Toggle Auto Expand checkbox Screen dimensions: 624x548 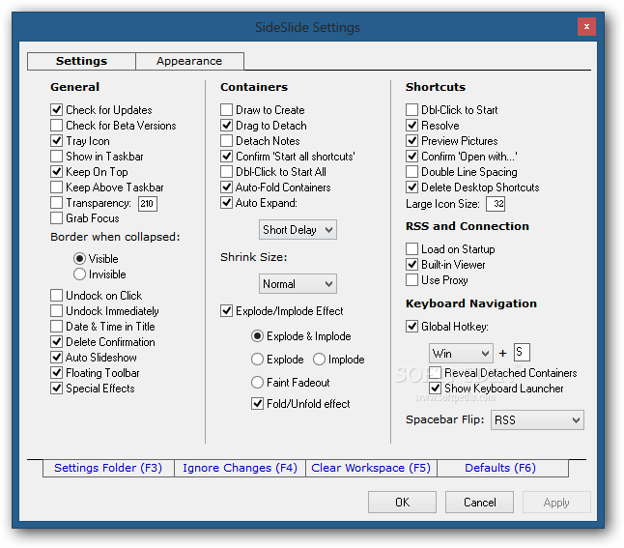(226, 203)
